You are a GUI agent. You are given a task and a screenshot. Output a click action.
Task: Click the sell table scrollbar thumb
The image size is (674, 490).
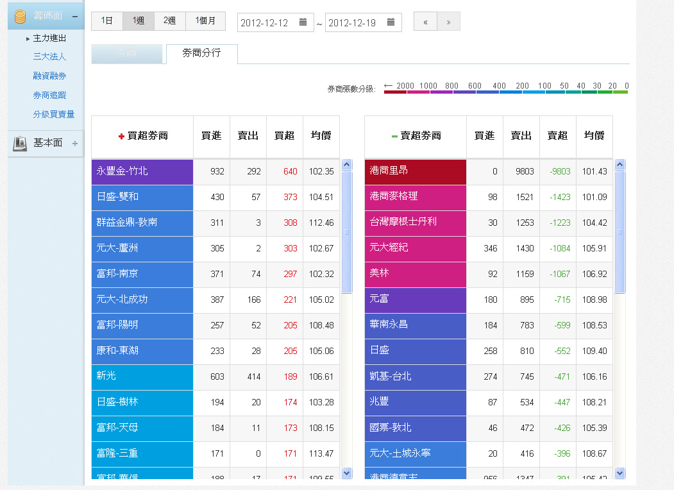click(x=620, y=232)
